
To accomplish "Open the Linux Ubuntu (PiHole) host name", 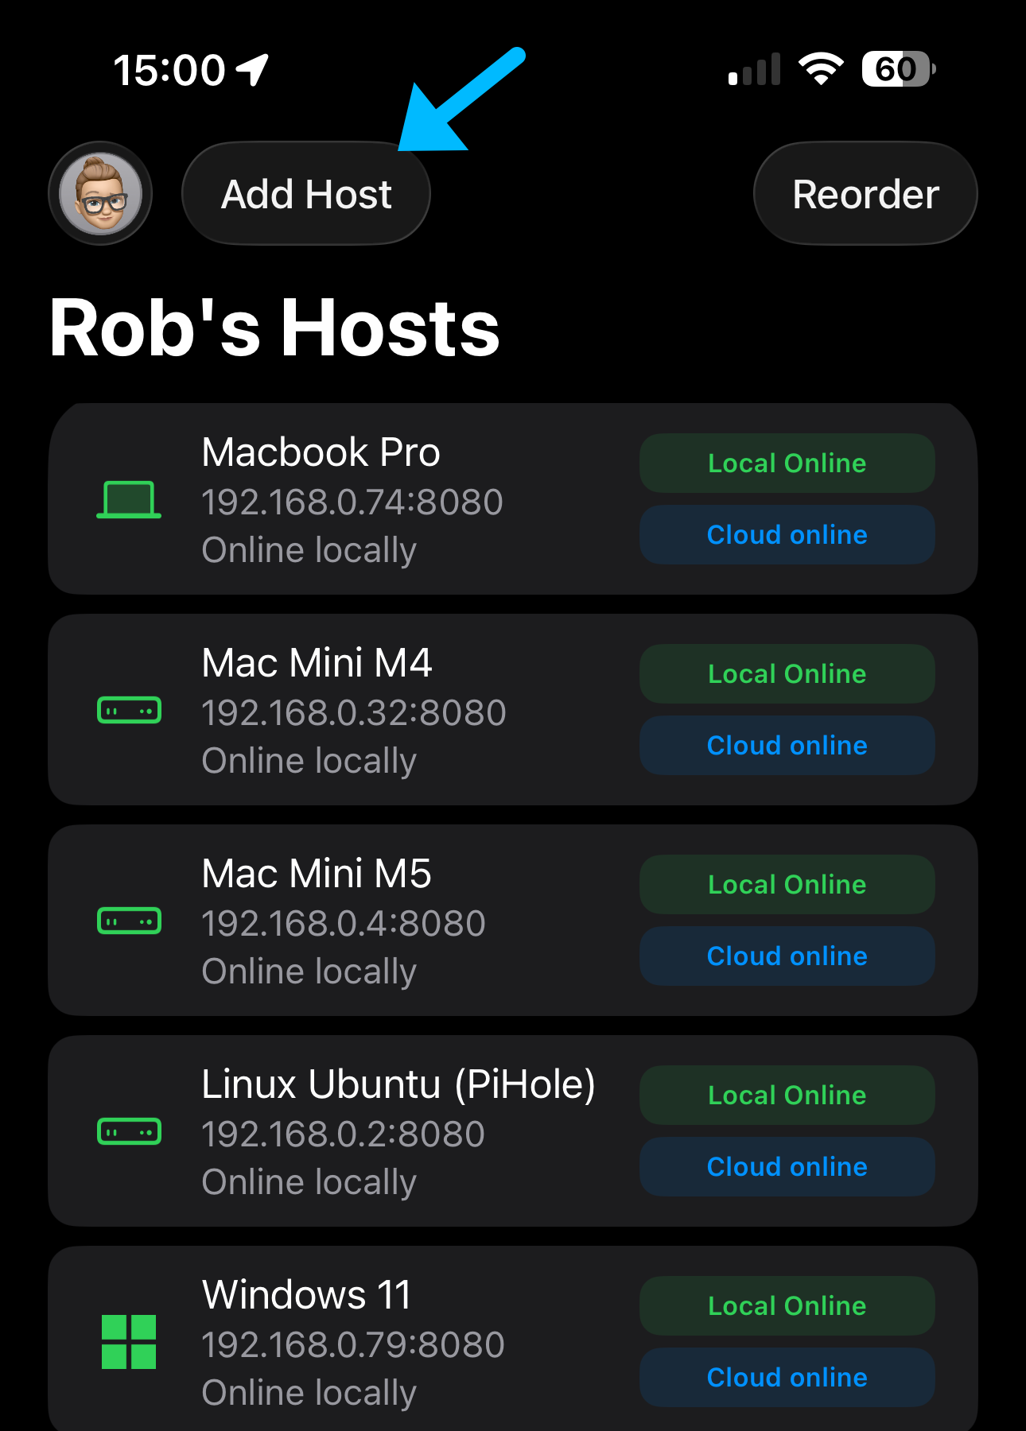I will point(398,1084).
